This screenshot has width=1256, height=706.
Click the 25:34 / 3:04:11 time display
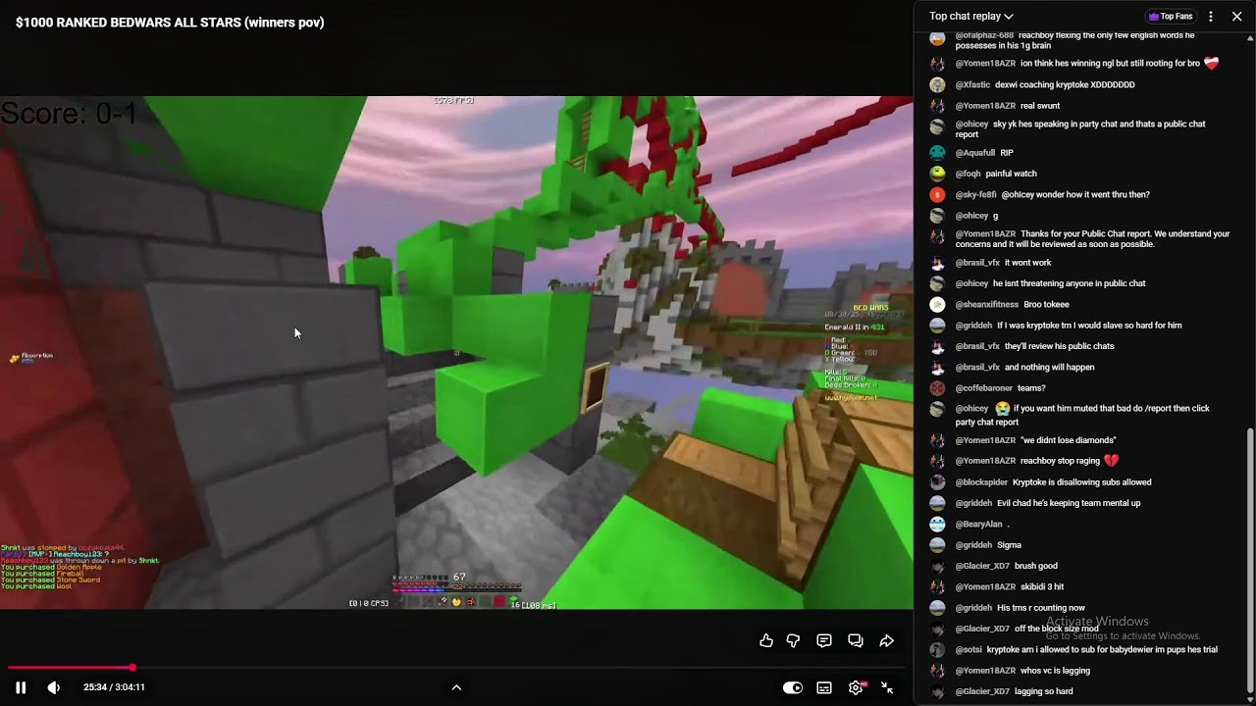[x=114, y=687]
